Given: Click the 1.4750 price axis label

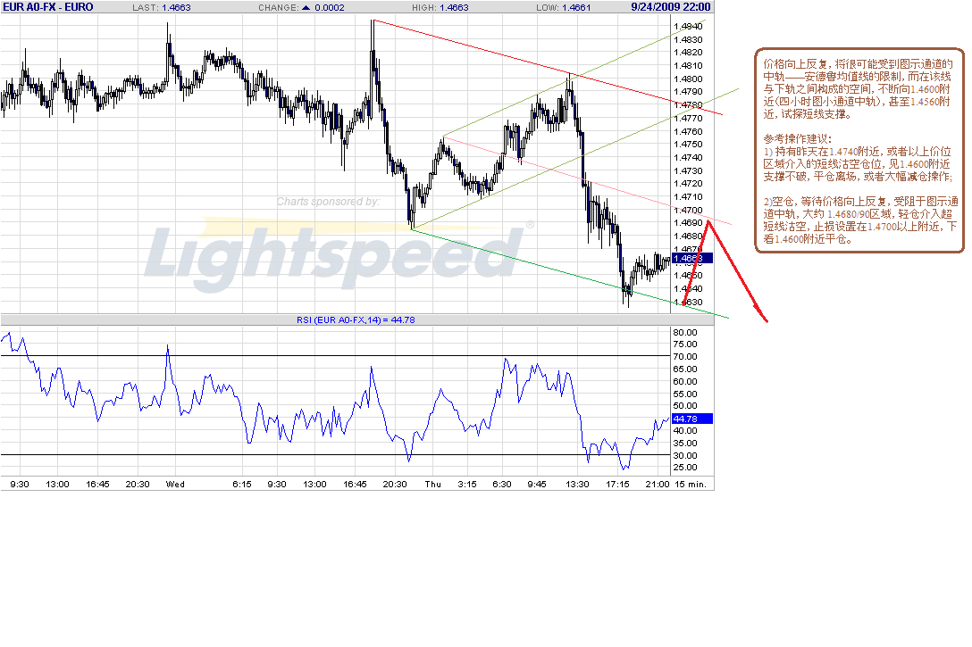Looking at the screenshot, I should click(x=688, y=145).
